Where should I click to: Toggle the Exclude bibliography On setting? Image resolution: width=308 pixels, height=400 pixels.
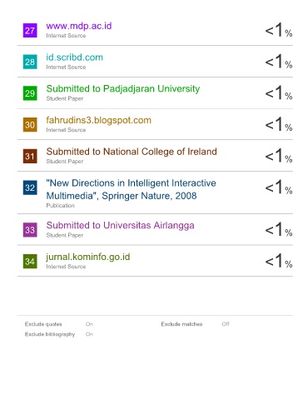tap(89, 334)
